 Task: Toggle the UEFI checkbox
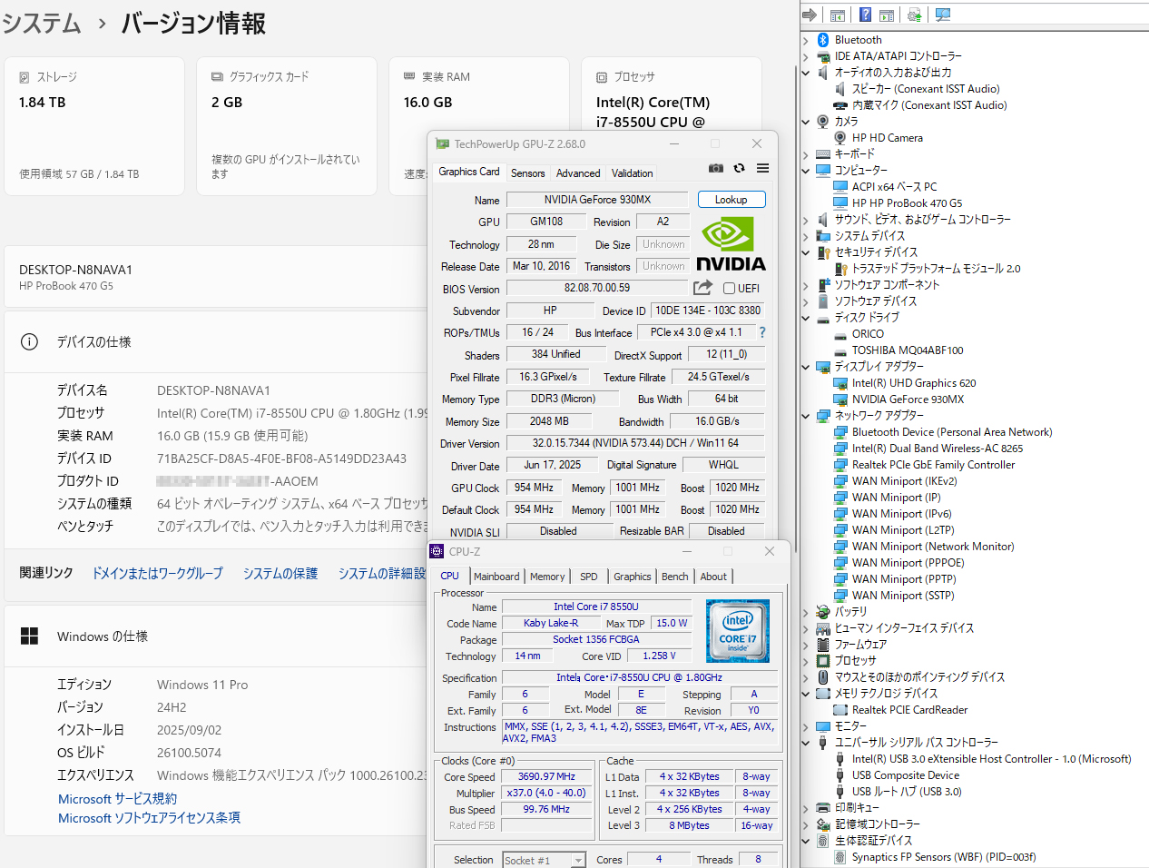coord(729,289)
